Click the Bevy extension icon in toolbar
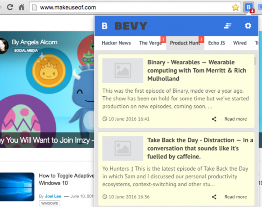The image size is (262, 207). (x=248, y=7)
